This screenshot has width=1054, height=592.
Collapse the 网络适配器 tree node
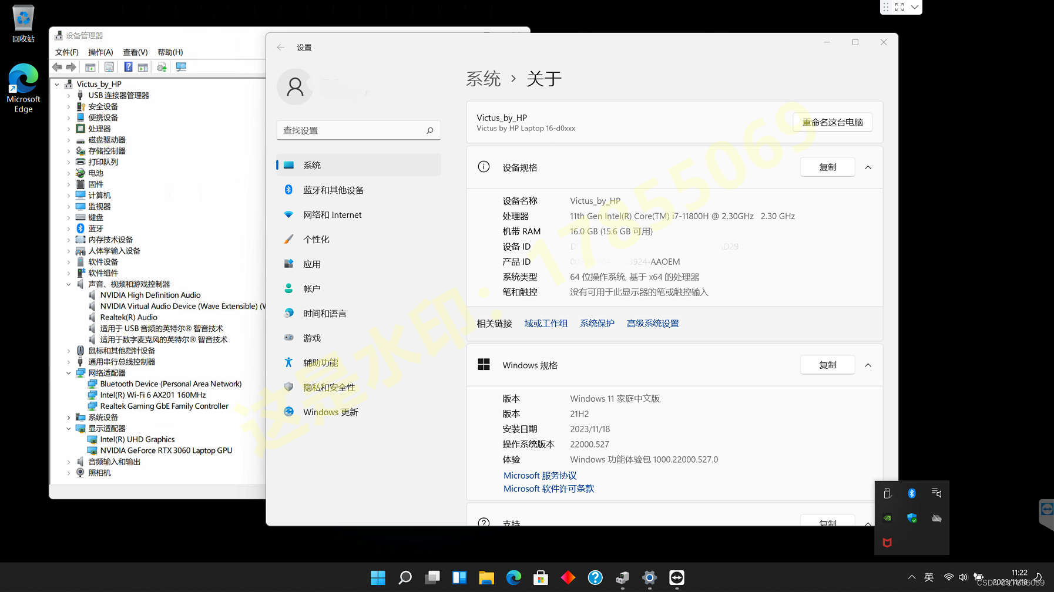pyautogui.click(x=69, y=373)
